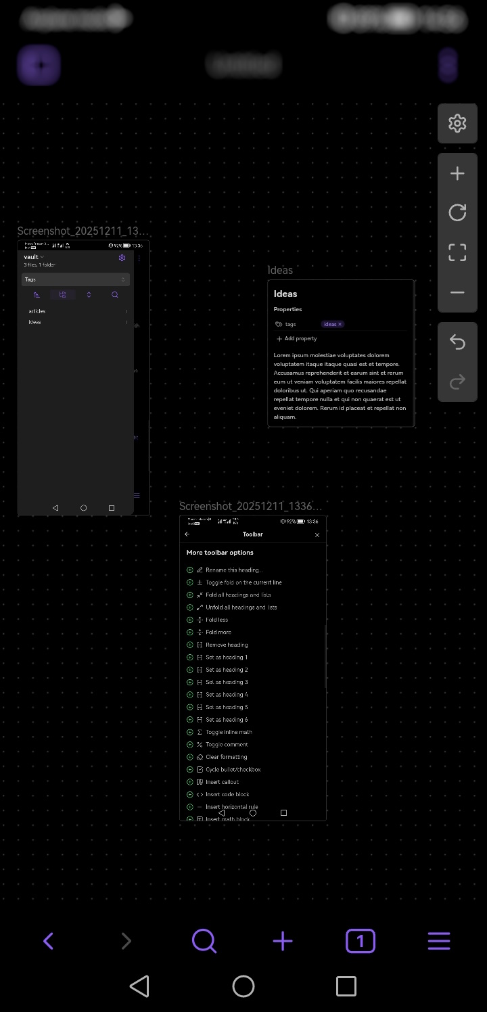
Task: Reset canvas zoom with the circular arrow
Action: pyautogui.click(x=457, y=213)
